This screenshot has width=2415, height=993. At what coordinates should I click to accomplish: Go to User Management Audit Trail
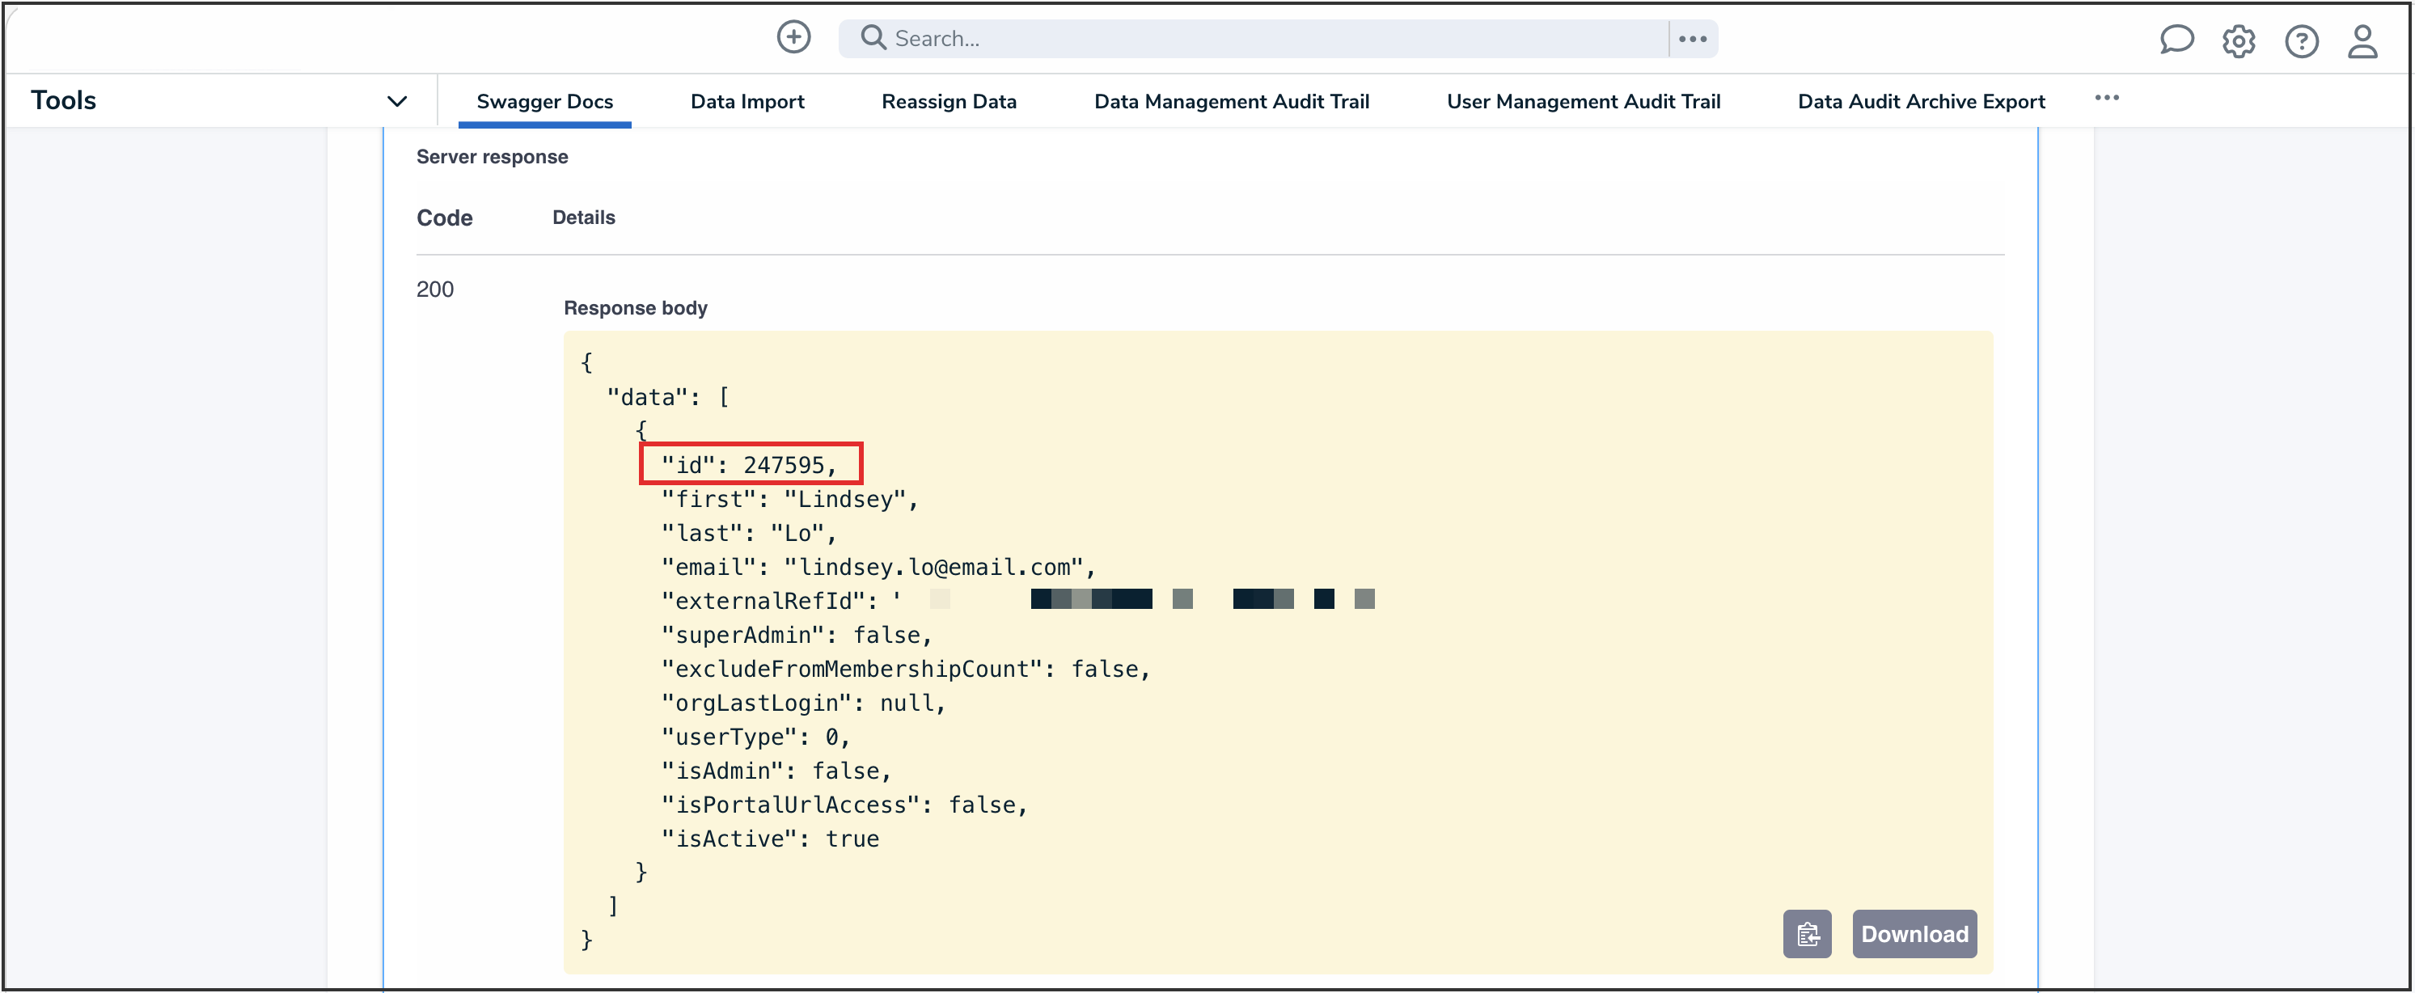1583,101
